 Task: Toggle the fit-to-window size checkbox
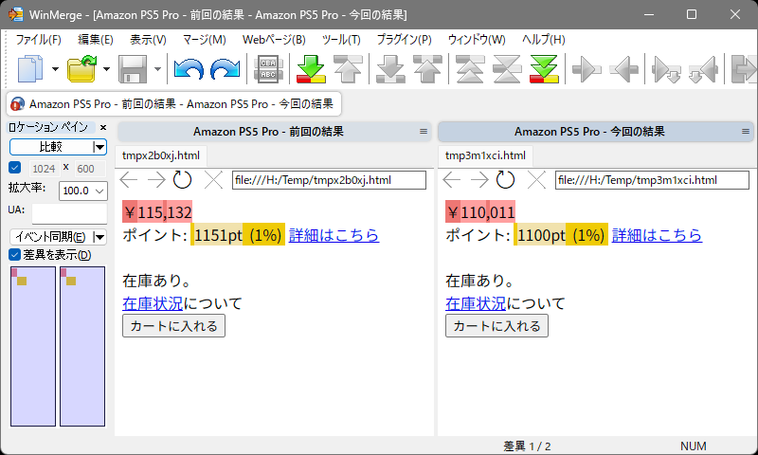pos(15,168)
